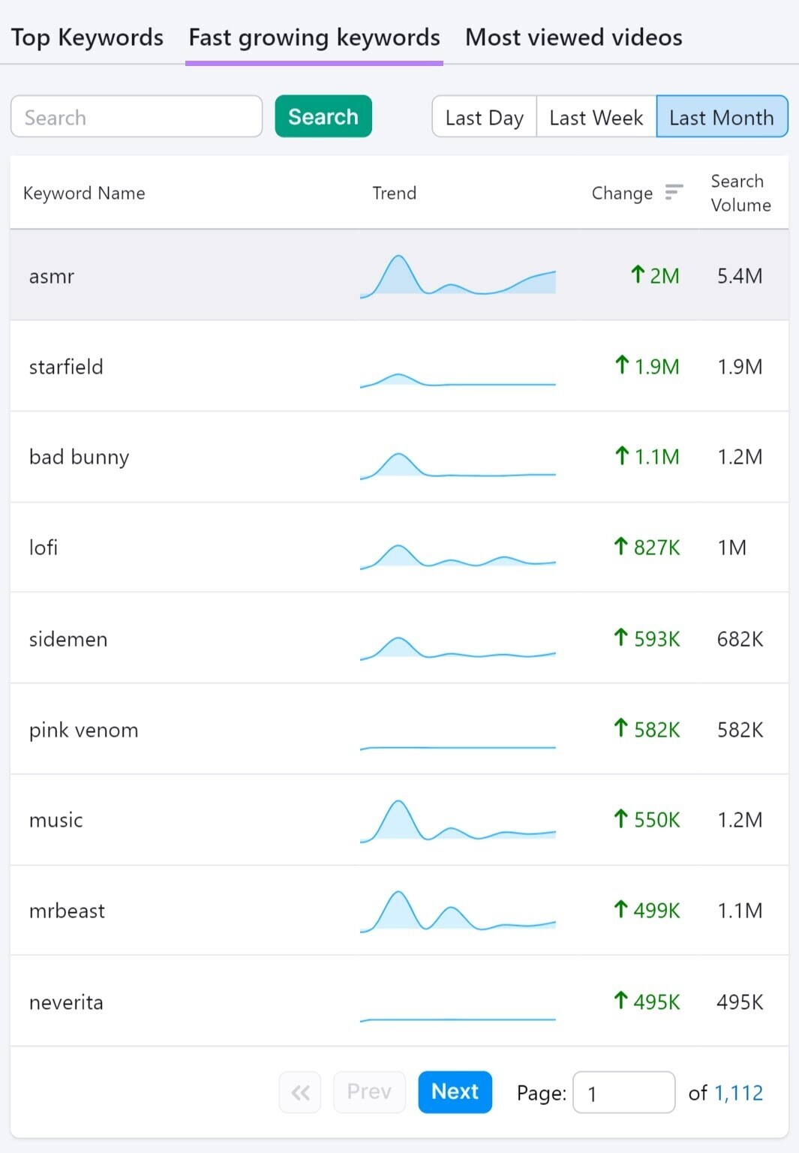Click the up arrow next to neverita's change value

[x=620, y=1001]
